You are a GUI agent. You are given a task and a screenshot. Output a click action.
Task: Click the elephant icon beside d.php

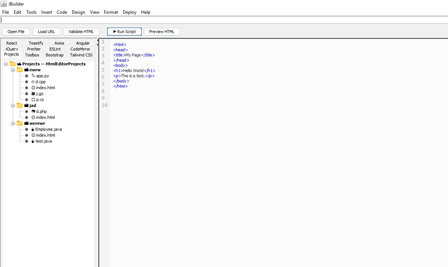click(x=33, y=111)
